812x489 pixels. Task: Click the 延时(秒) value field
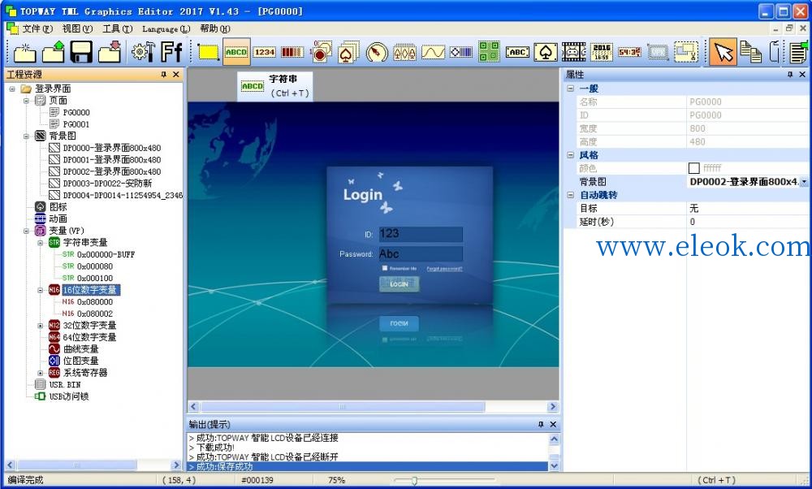click(748, 222)
